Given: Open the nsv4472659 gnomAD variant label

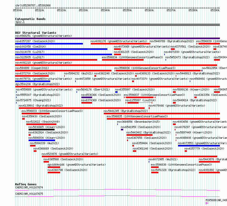Looking at the screenshot, I should click(x=103, y=79).
